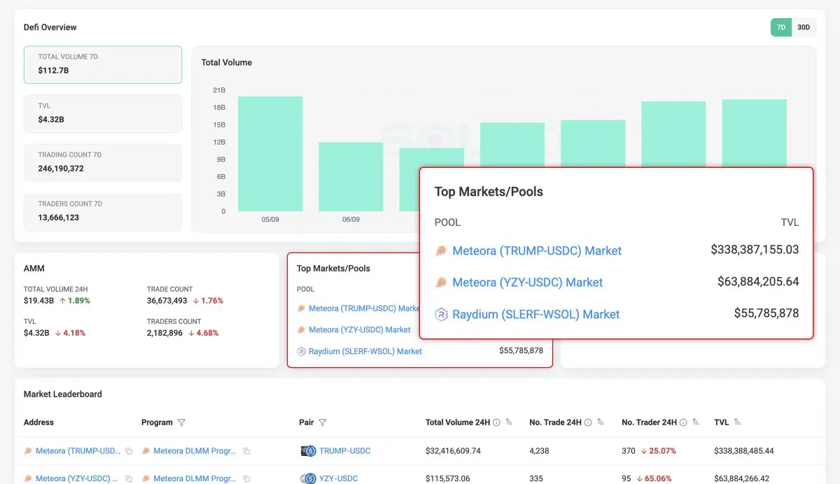The image size is (840, 484).
Task: Click the 21B label on the chart axis
Action: coord(219,90)
